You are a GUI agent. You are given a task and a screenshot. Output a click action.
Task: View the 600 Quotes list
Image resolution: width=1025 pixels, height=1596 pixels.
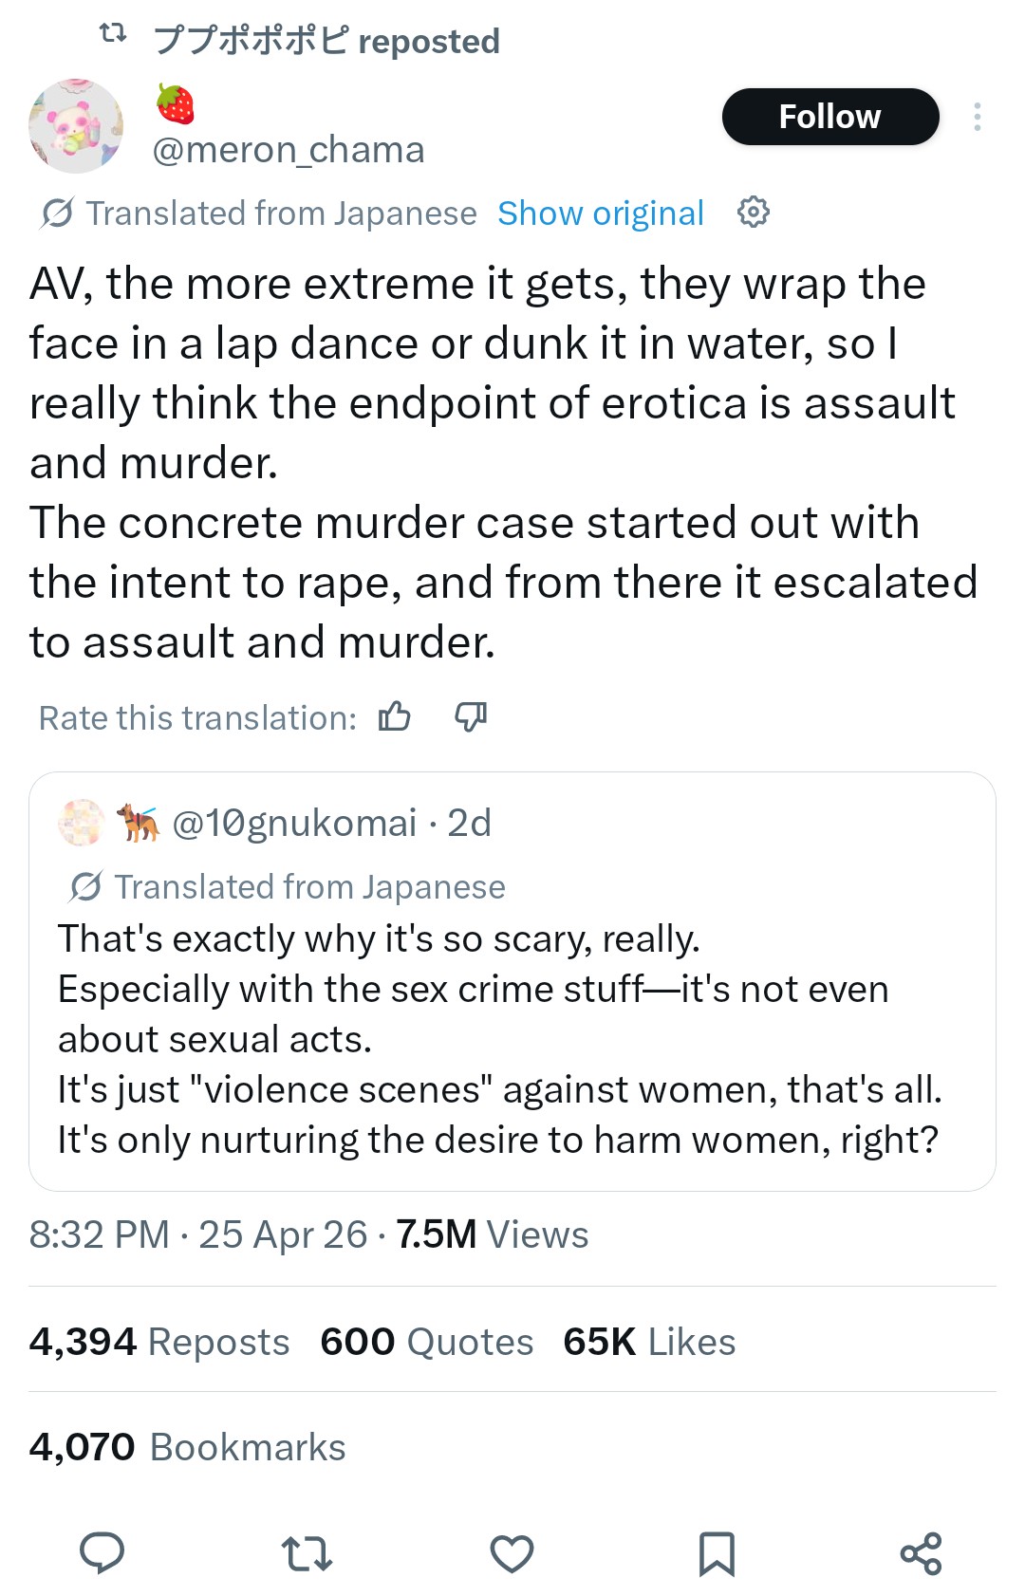(x=427, y=1342)
